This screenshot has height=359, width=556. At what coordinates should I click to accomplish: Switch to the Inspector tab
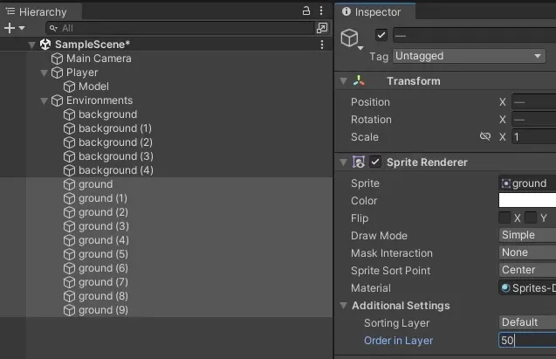click(x=375, y=11)
